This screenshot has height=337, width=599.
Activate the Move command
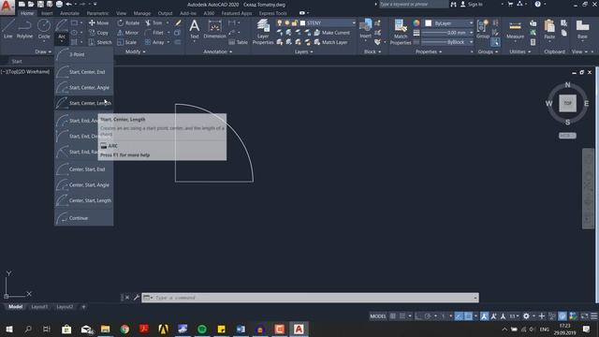[x=98, y=22]
